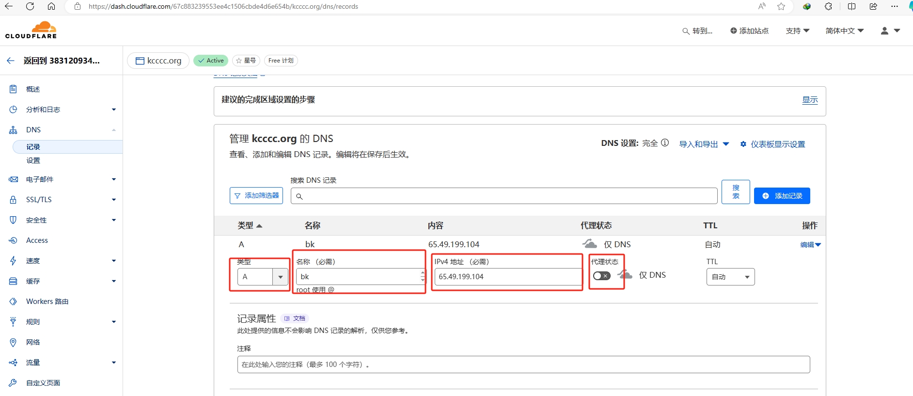Viewport: 913px width, 396px height.
Task: Open the Docs (文档) link badge
Action: 295,318
